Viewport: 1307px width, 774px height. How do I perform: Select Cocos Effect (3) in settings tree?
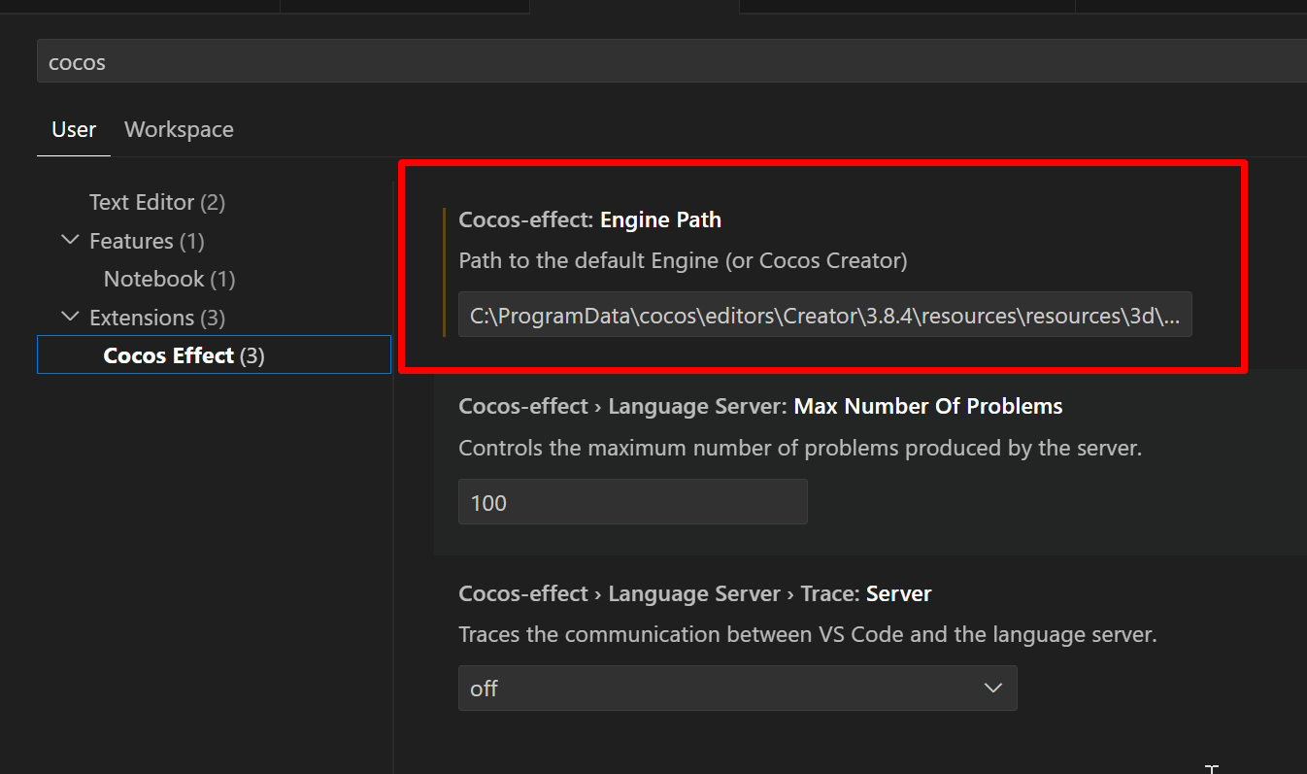[x=214, y=354]
